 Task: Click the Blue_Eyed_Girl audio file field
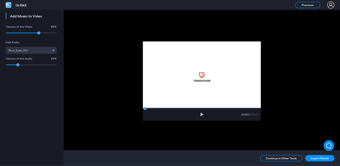click(x=28, y=51)
